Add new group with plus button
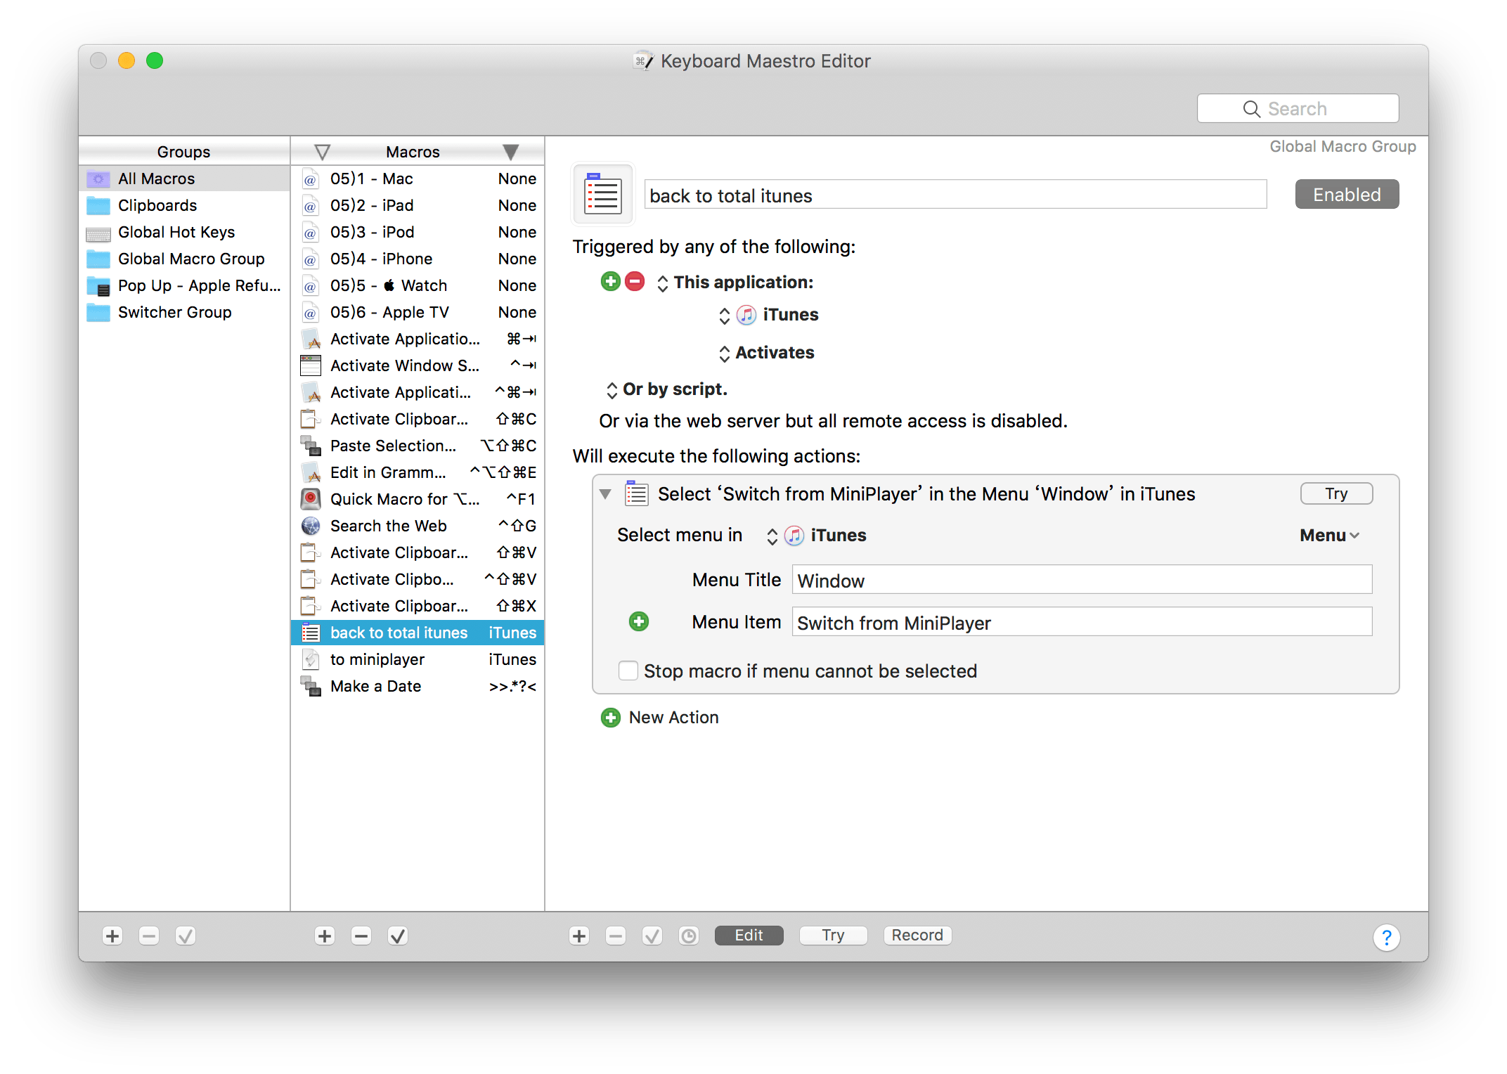 (x=112, y=936)
